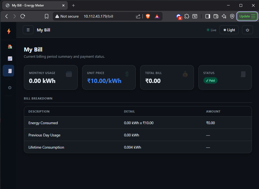The image size is (259, 189).
Task: Click the money bag icon in Total Bill card
Action: click(x=185, y=74)
